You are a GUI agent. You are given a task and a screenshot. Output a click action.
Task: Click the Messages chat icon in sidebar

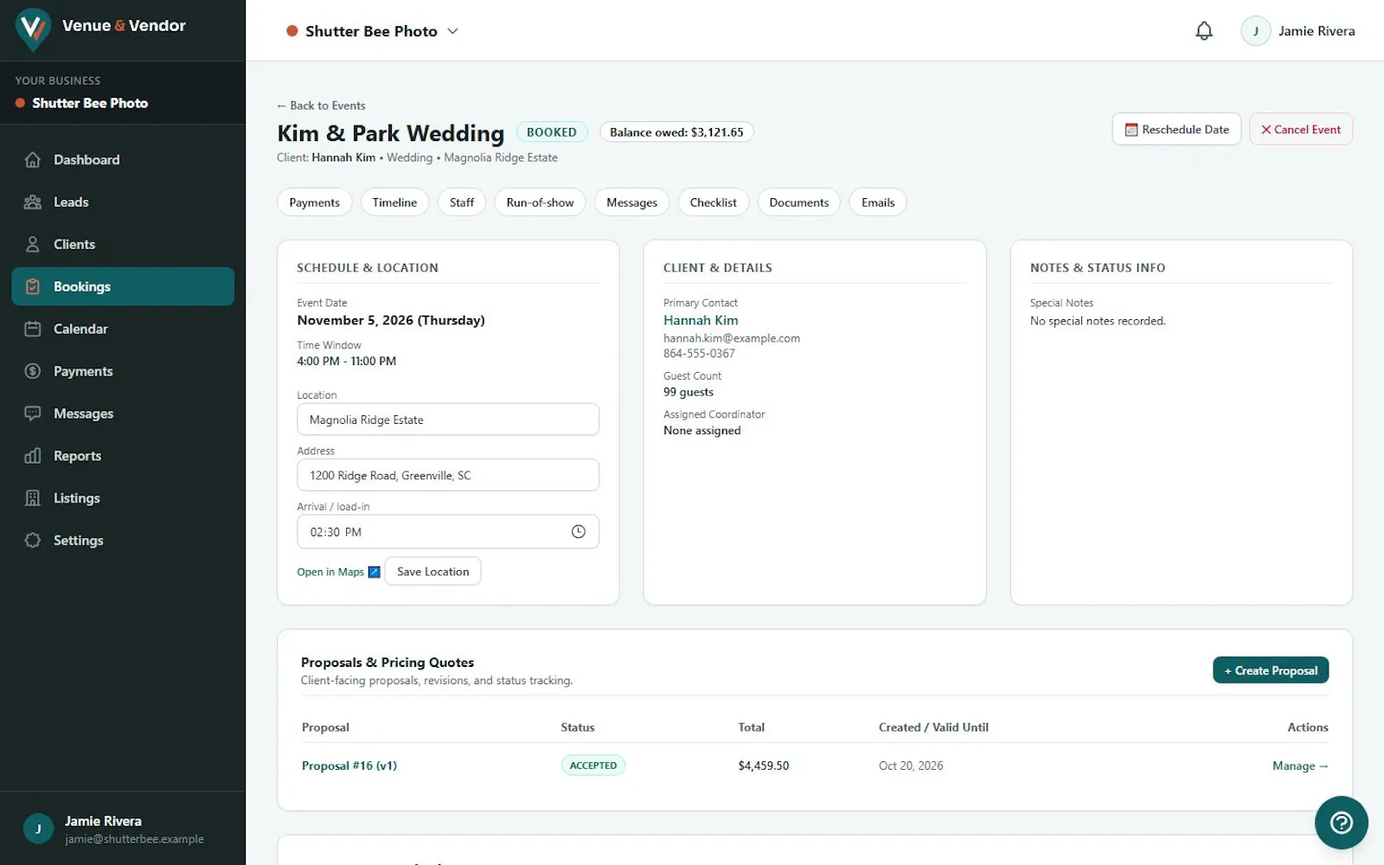click(x=33, y=414)
